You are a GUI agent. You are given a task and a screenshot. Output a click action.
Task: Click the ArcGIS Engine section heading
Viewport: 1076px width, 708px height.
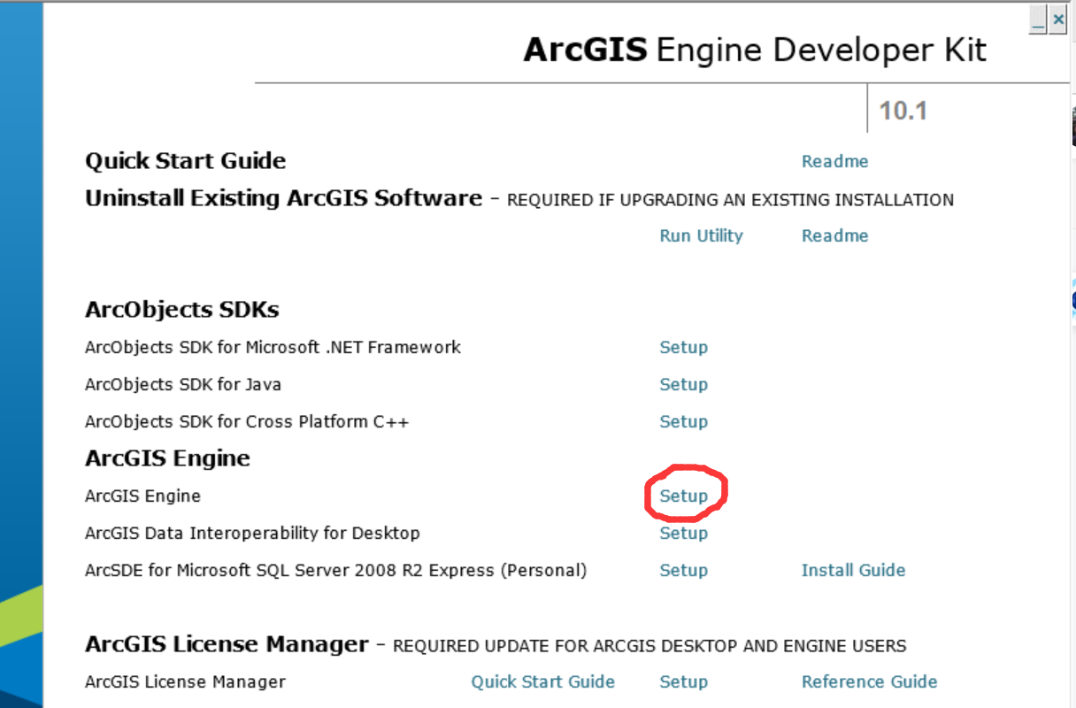point(167,458)
